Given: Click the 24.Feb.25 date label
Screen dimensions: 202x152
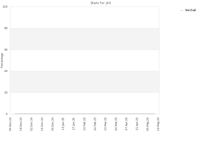Looking at the screenshot, I should pyautogui.click(x=95, y=124).
